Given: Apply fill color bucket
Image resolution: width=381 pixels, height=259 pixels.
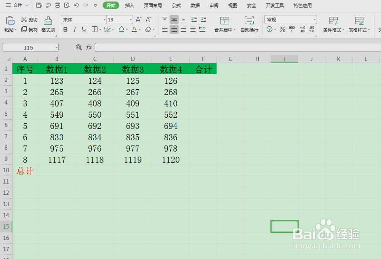Looking at the screenshot, I should (121, 29).
